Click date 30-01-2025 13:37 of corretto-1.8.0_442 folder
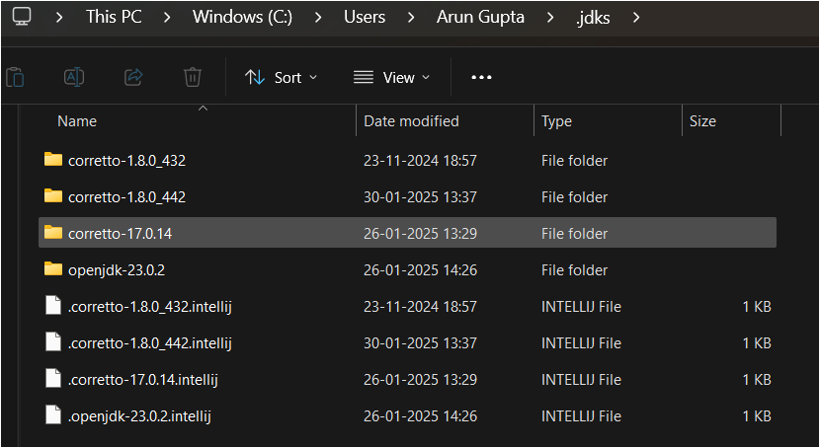 (x=421, y=196)
